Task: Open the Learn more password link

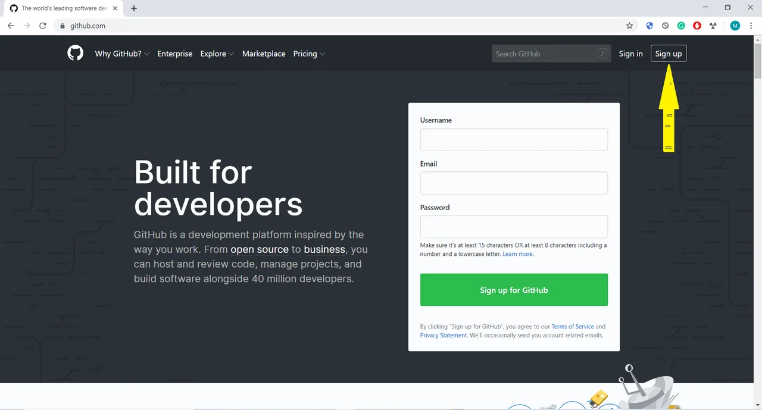Action: coord(517,254)
